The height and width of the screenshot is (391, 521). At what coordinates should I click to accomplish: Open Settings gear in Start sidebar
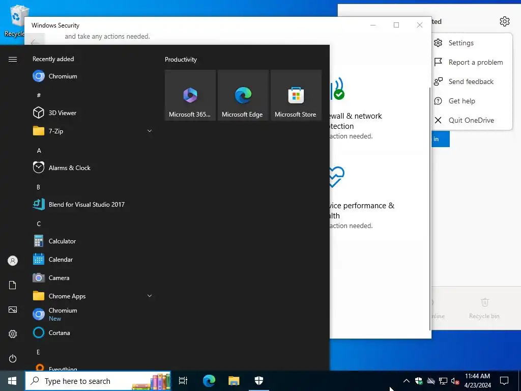pyautogui.click(x=13, y=334)
